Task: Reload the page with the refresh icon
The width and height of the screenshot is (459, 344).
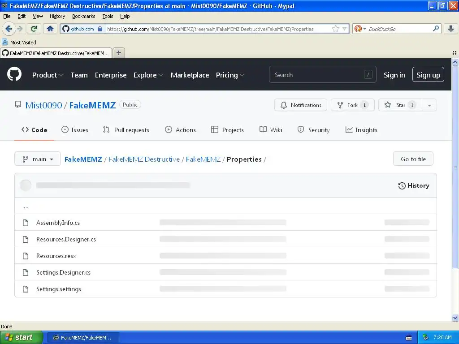Action: [x=34, y=29]
